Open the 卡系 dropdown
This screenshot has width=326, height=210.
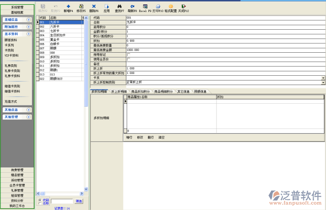click(x=323, y=78)
